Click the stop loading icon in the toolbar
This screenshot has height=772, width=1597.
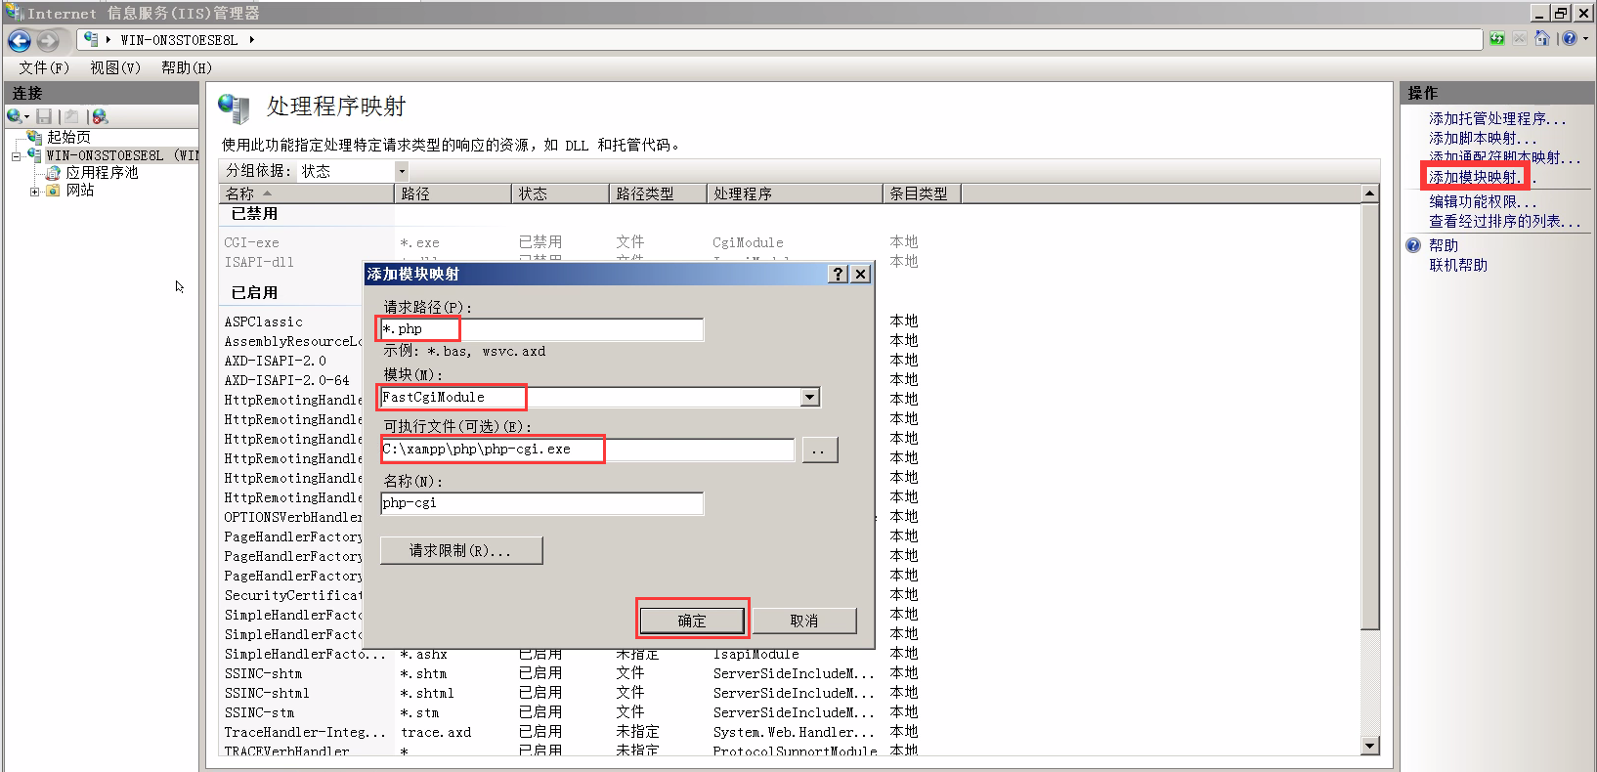[x=1519, y=39]
